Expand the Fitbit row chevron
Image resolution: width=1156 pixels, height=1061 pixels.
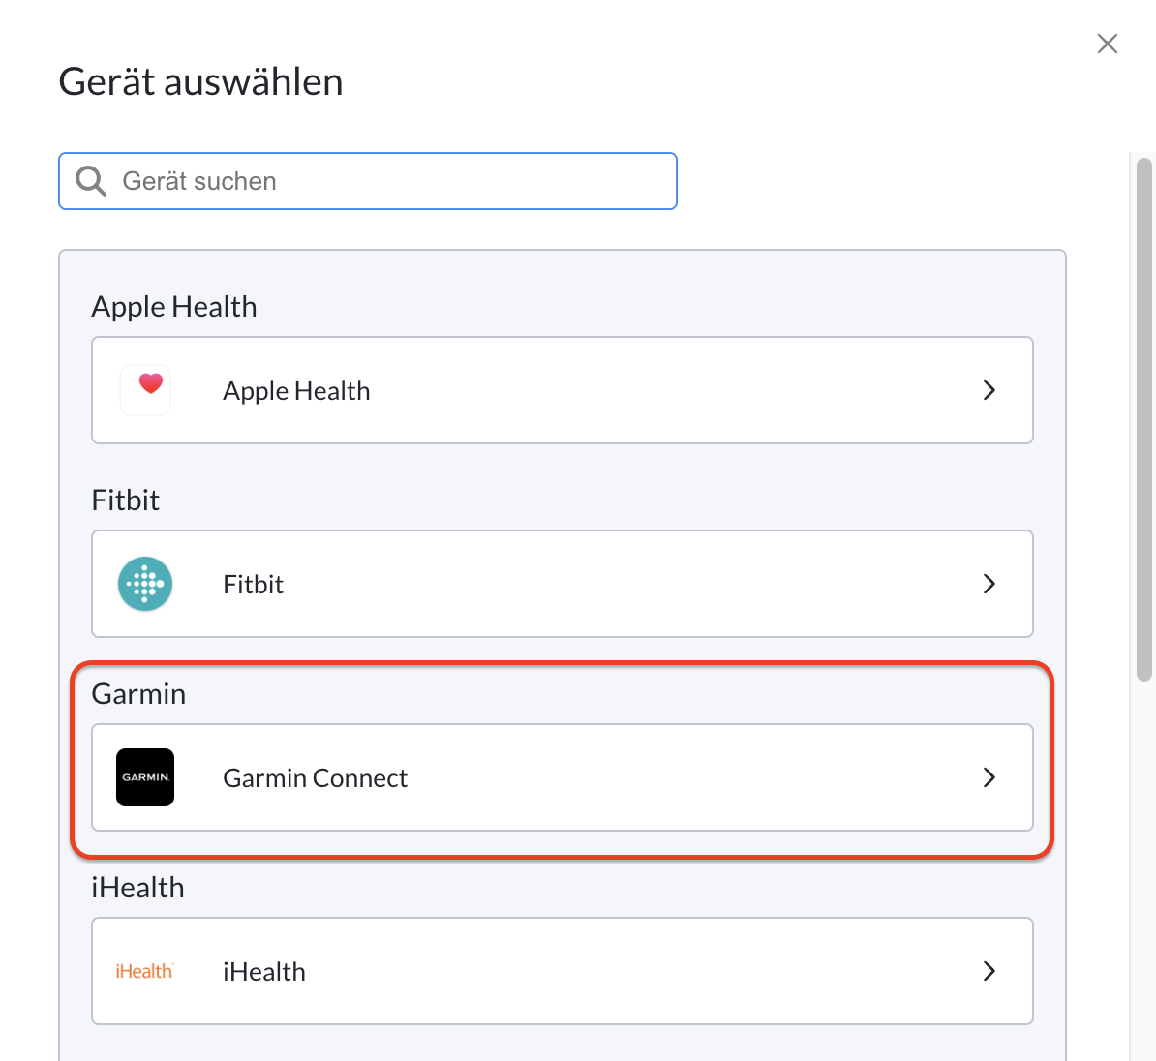coord(989,584)
